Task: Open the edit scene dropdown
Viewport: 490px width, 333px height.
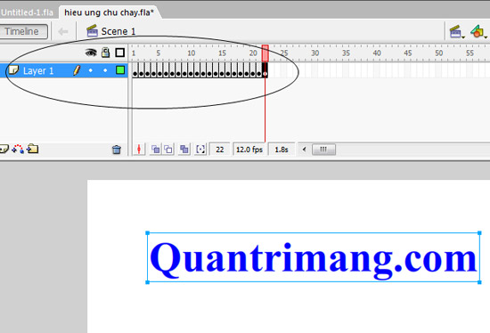Action: (457, 32)
